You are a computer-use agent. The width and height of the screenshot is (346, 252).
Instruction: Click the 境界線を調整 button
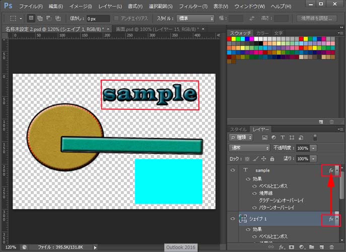[317, 18]
